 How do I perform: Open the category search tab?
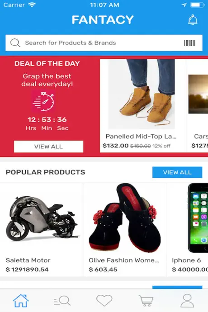click(62, 300)
